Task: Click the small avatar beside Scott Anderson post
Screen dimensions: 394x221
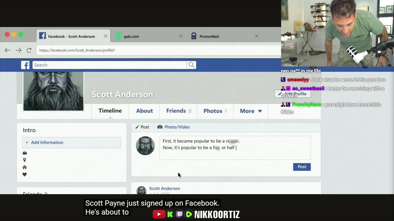Action: tap(142, 190)
